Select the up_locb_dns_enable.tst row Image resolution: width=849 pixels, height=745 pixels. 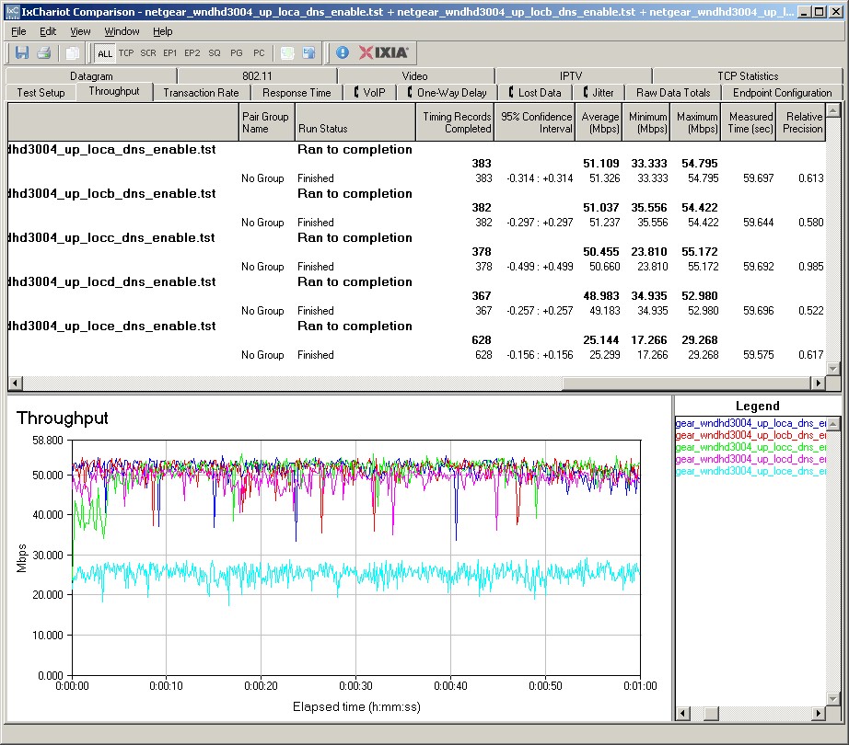416,193
